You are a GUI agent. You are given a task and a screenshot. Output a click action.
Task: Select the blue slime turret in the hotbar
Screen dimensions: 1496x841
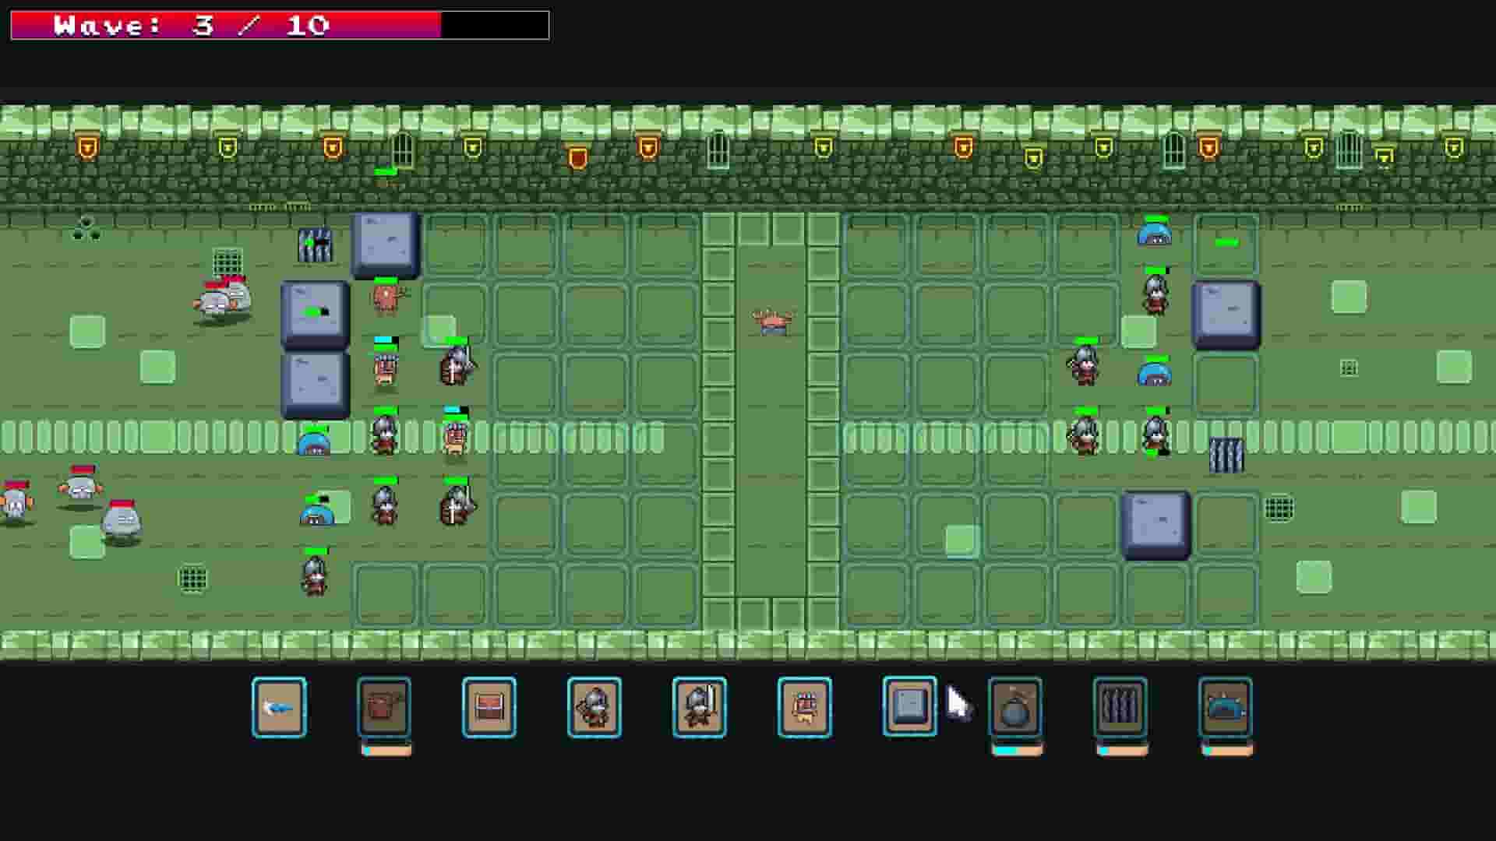pyautogui.click(x=1225, y=706)
